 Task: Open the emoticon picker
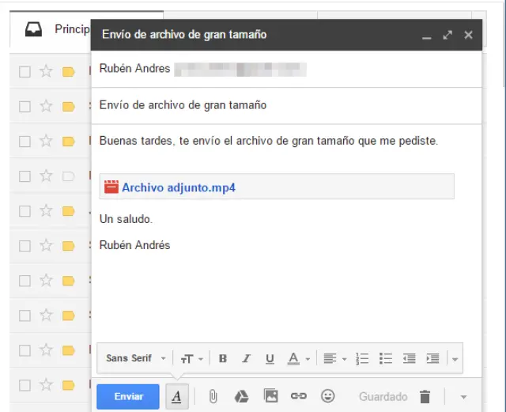(x=327, y=397)
